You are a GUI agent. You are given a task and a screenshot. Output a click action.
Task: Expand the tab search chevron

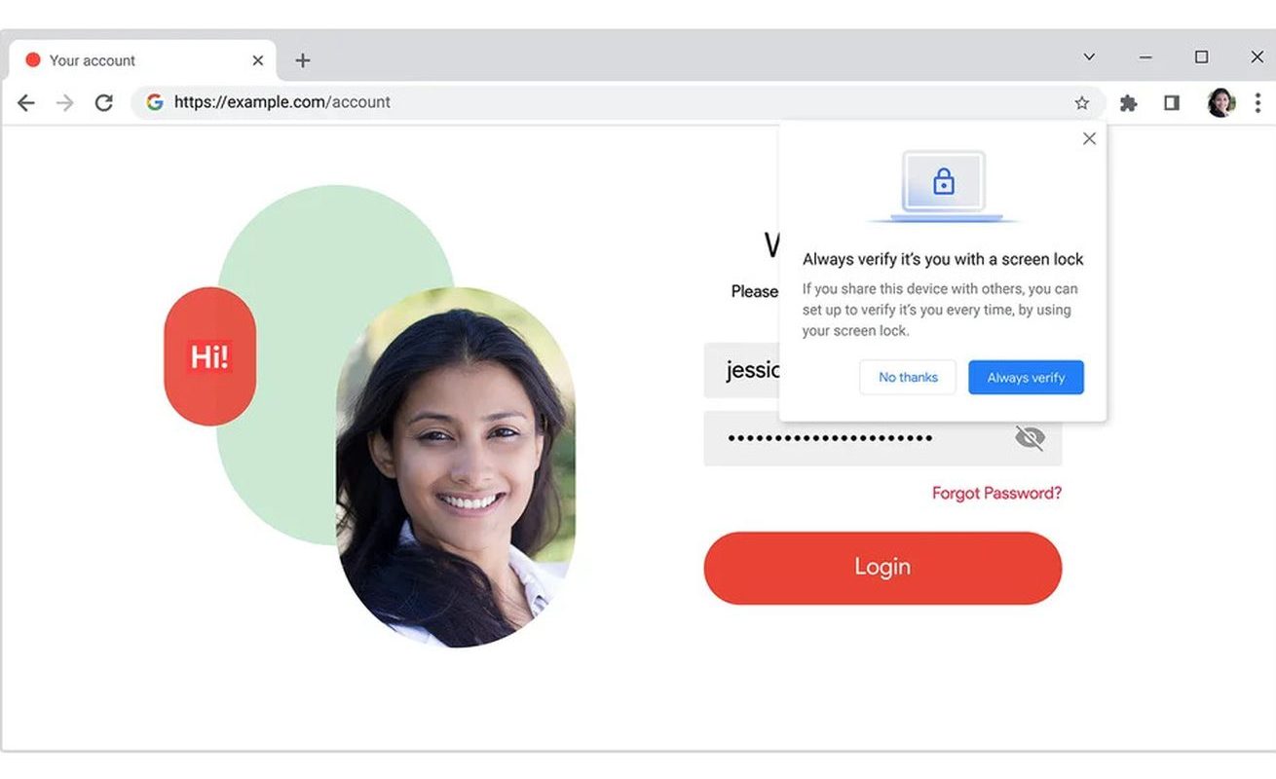1089,57
